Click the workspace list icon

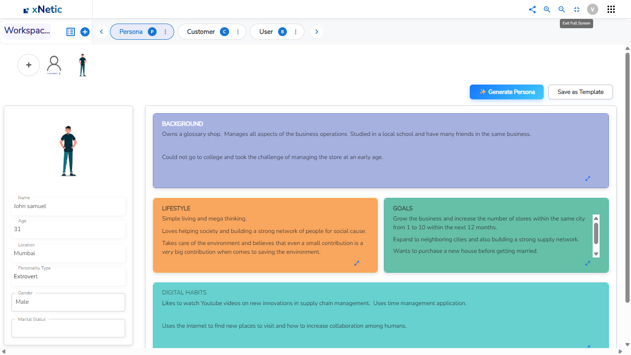pyautogui.click(x=71, y=32)
